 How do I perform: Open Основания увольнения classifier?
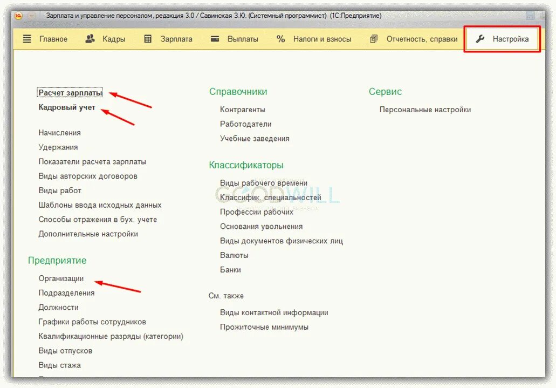click(x=262, y=227)
